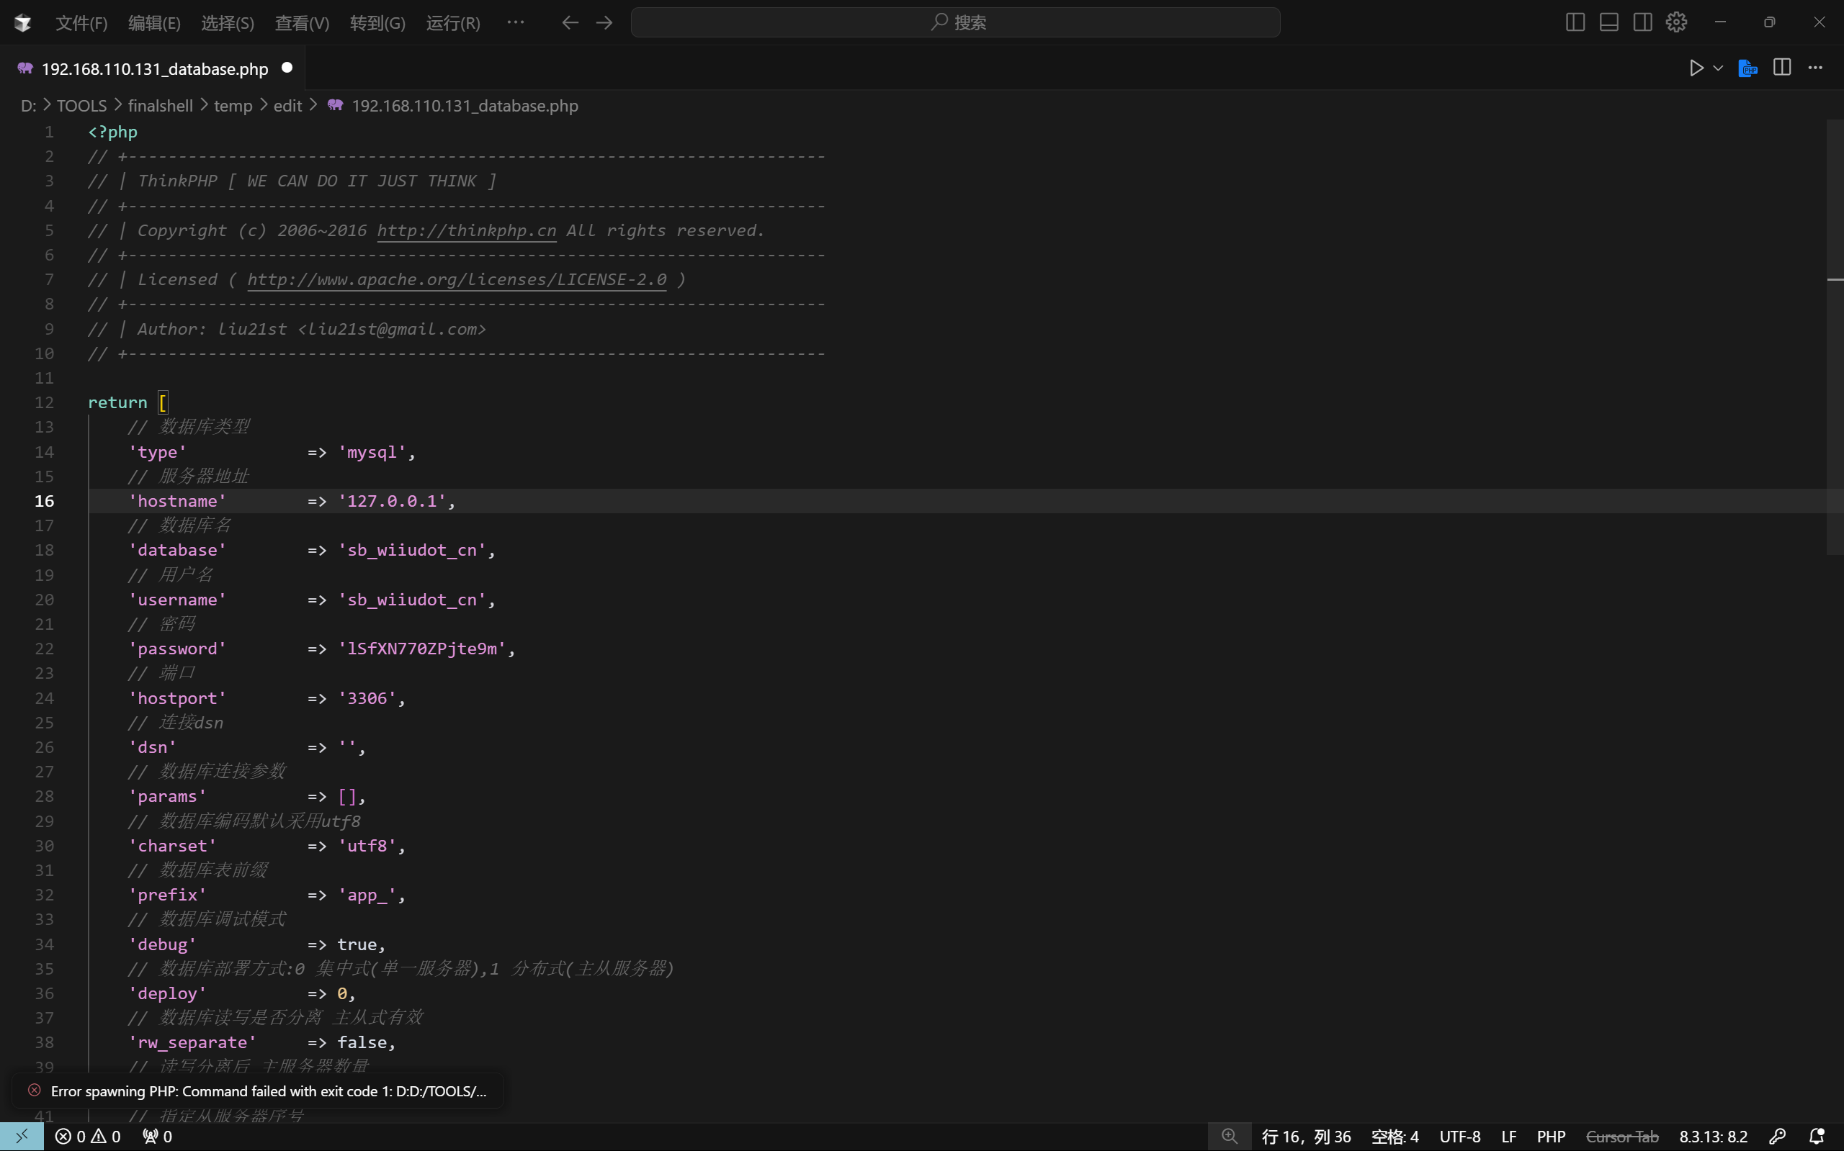Split the editor to the right
The width and height of the screenshot is (1844, 1151).
pos(1781,68)
